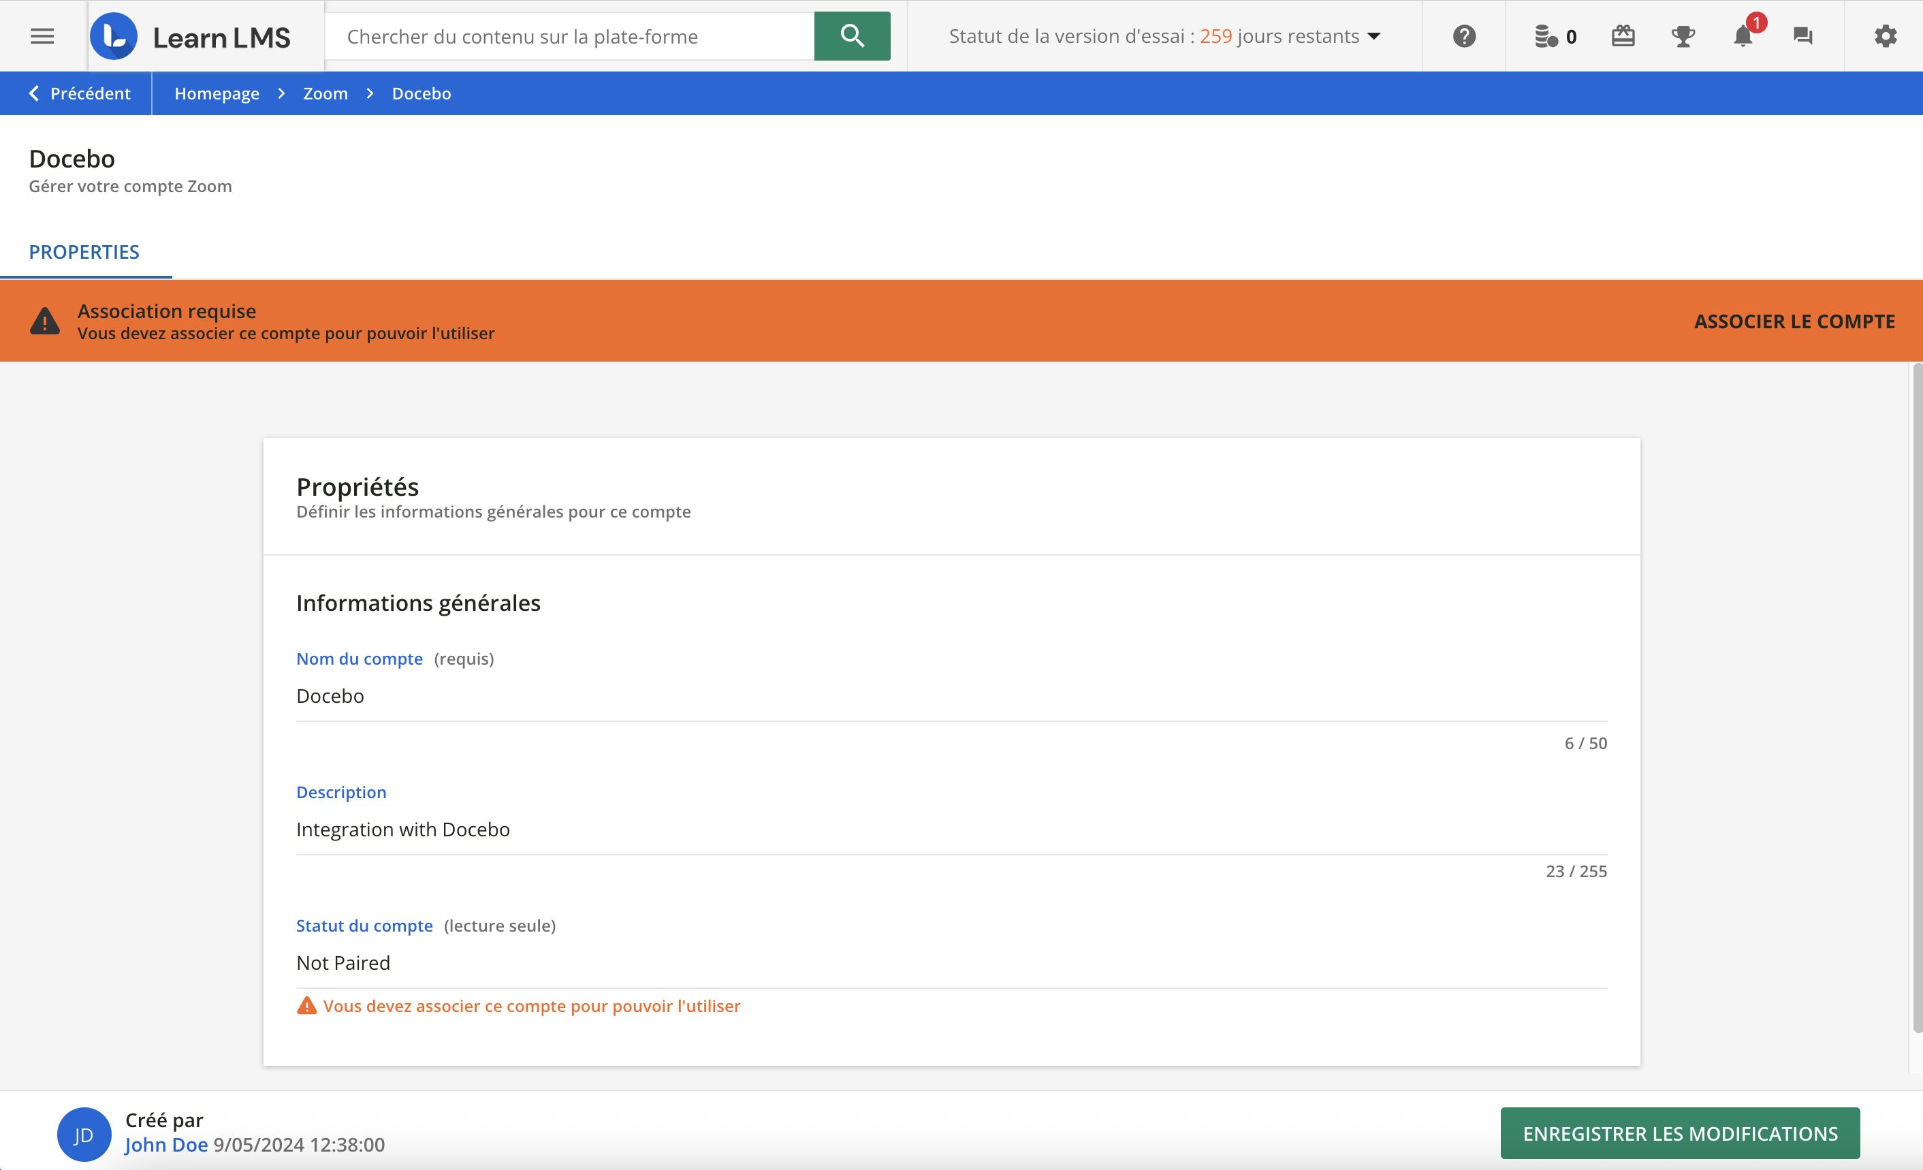Click the Not Paired status field

[951, 962]
